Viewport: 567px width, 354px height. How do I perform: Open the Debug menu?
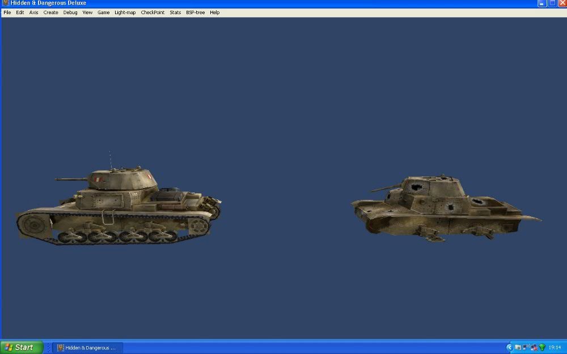click(70, 12)
